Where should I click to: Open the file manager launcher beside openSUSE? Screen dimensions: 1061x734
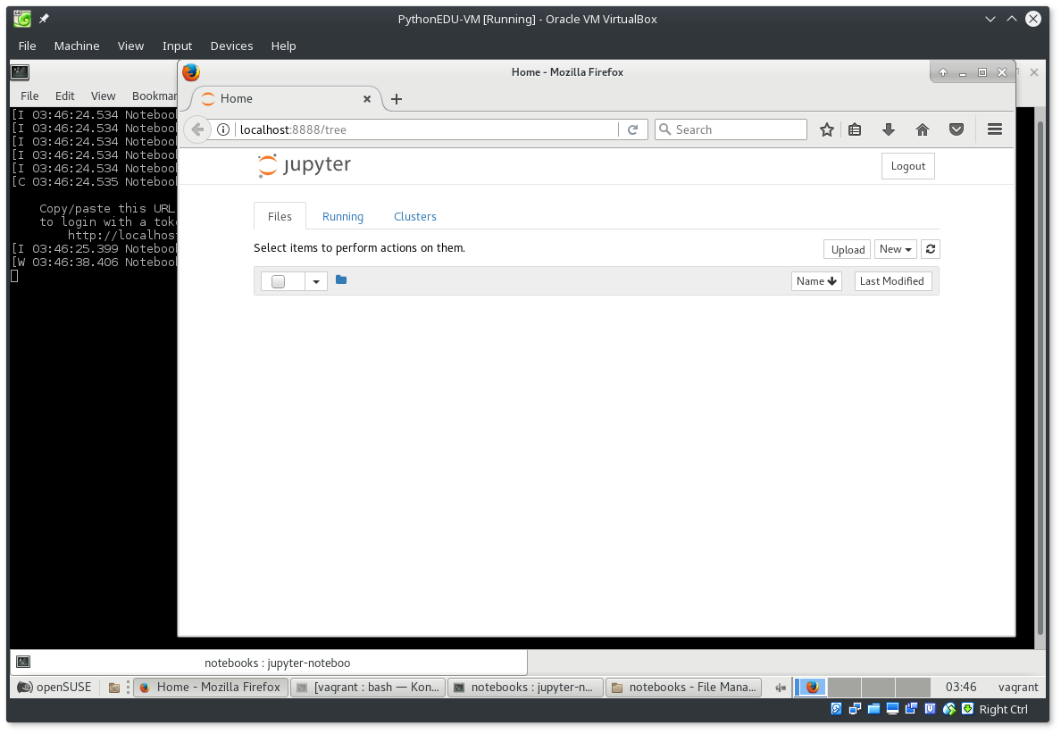tap(114, 688)
